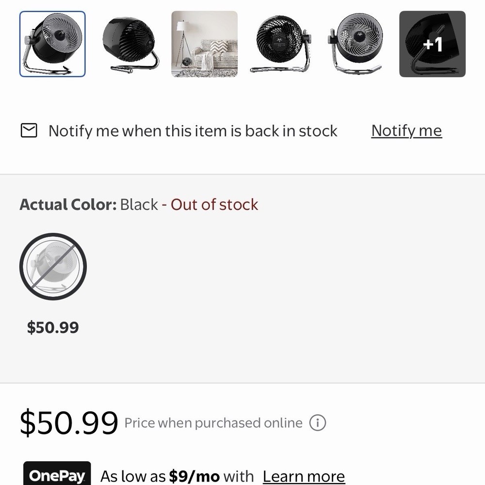The height and width of the screenshot is (485, 485).
Task: Open the price information info icon
Action: point(318,422)
